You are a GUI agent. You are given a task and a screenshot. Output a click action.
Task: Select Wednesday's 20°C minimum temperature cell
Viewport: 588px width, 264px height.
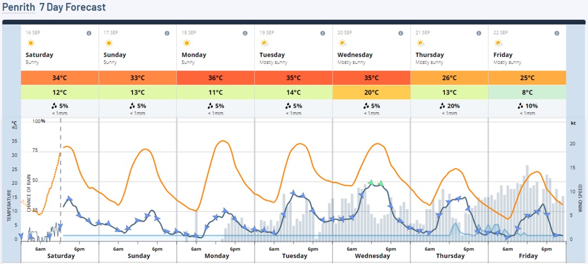point(371,92)
